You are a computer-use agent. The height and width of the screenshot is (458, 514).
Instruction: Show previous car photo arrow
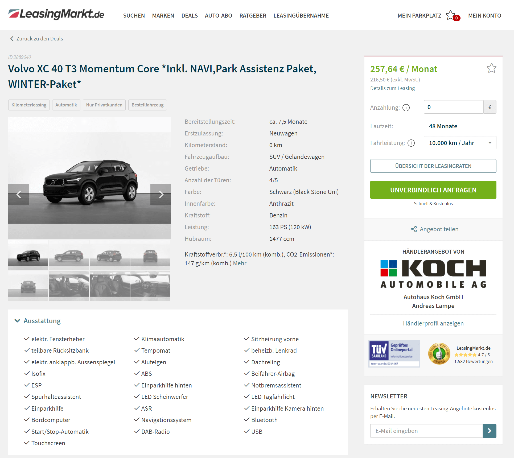point(19,194)
